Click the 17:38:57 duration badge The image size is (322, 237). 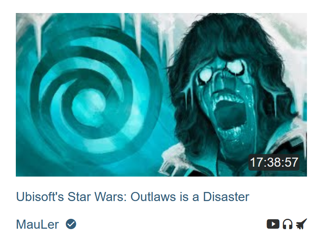click(x=274, y=162)
